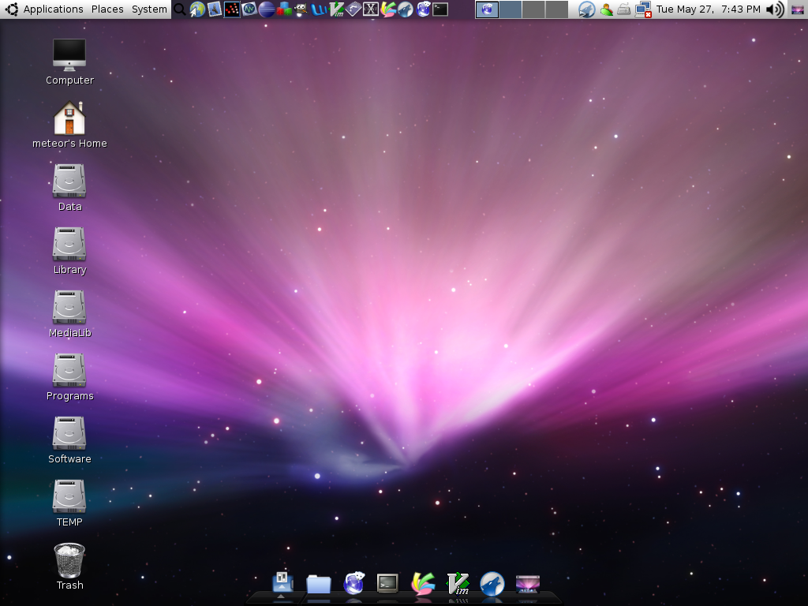Click the aurora wallpaper icon in panel corner
The image size is (808, 606).
pyautogui.click(x=798, y=9)
